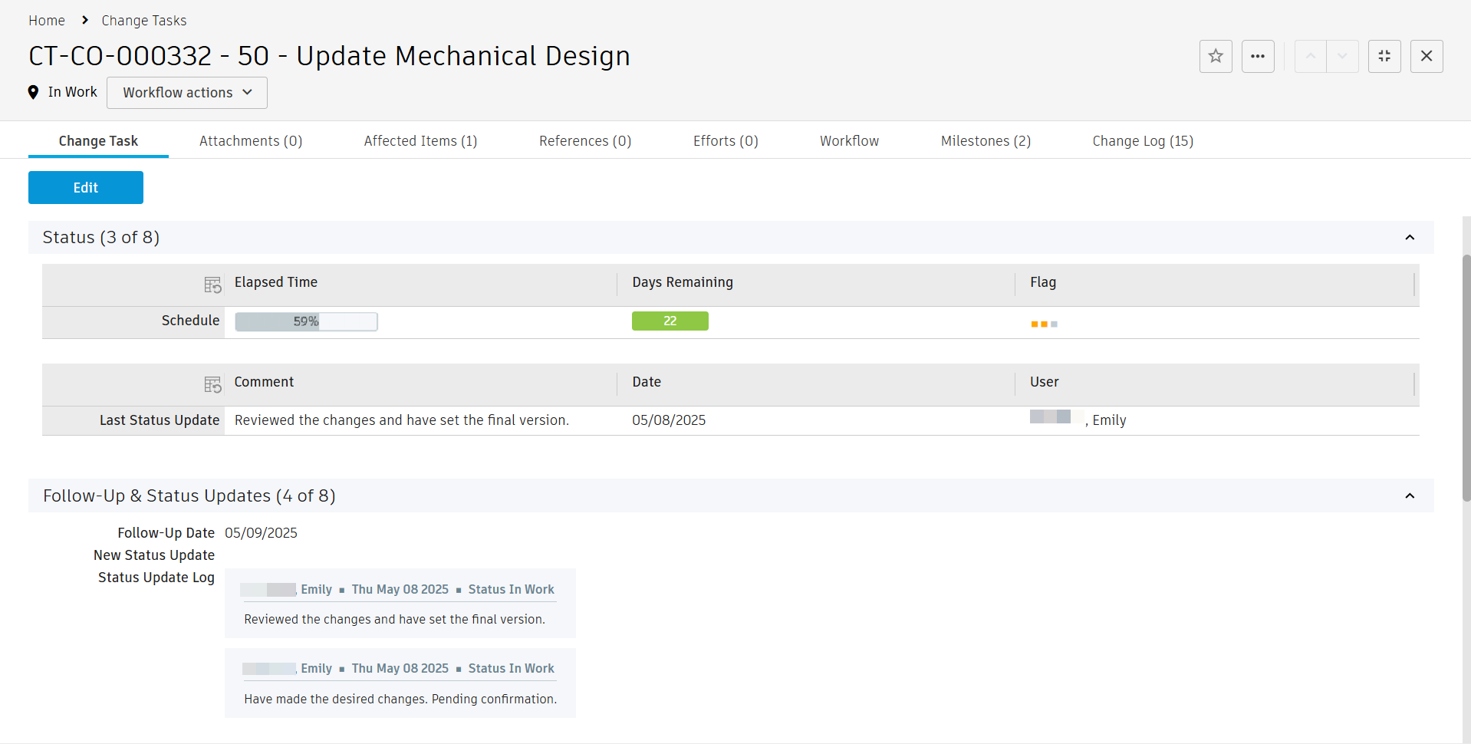Open the Change Log tab
Image resolution: width=1471 pixels, height=744 pixels.
click(x=1143, y=141)
